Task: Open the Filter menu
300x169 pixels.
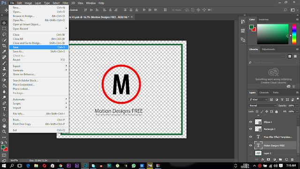Action: click(65, 3)
